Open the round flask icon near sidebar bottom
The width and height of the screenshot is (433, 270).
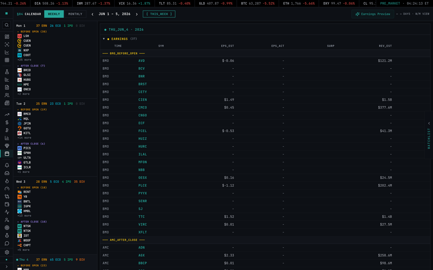point(7,236)
